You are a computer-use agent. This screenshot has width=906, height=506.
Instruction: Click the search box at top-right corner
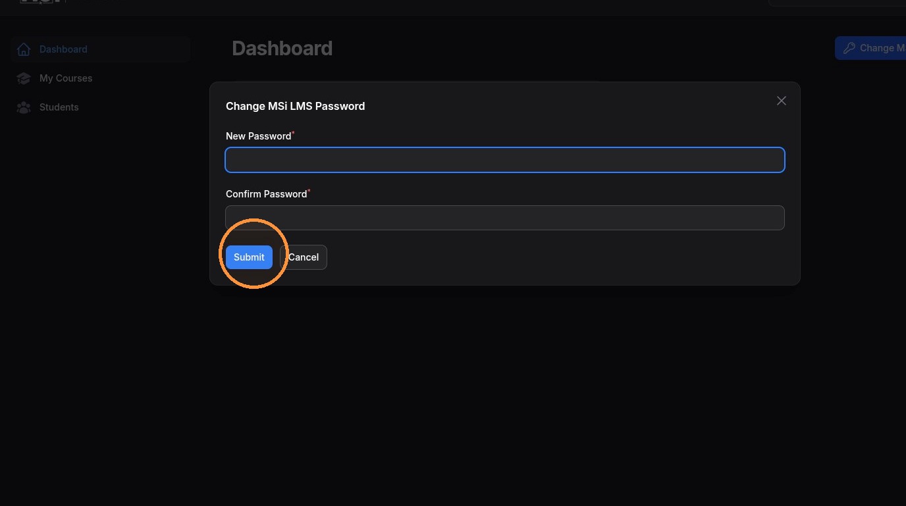point(837,3)
